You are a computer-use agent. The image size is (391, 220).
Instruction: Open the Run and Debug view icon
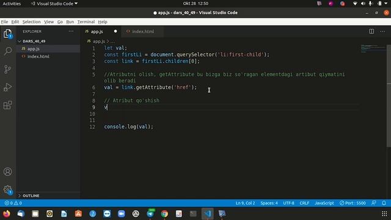click(8, 87)
